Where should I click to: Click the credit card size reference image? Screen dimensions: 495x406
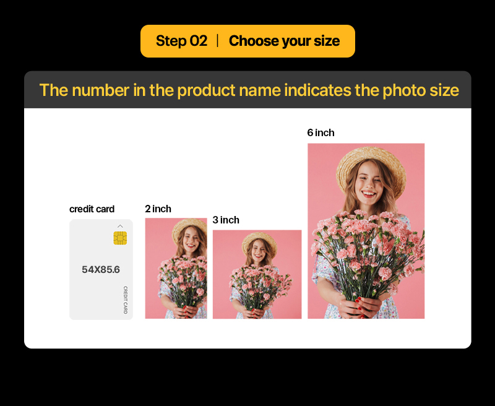click(101, 269)
